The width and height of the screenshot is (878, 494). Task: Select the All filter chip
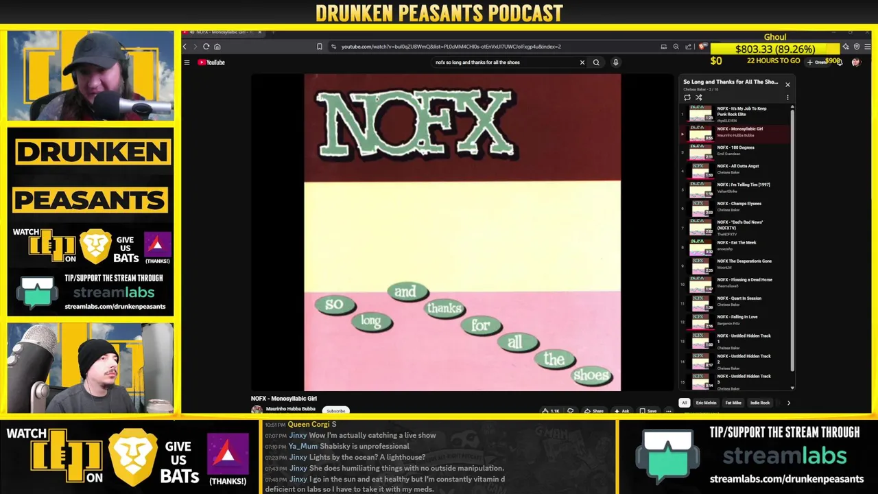point(684,403)
